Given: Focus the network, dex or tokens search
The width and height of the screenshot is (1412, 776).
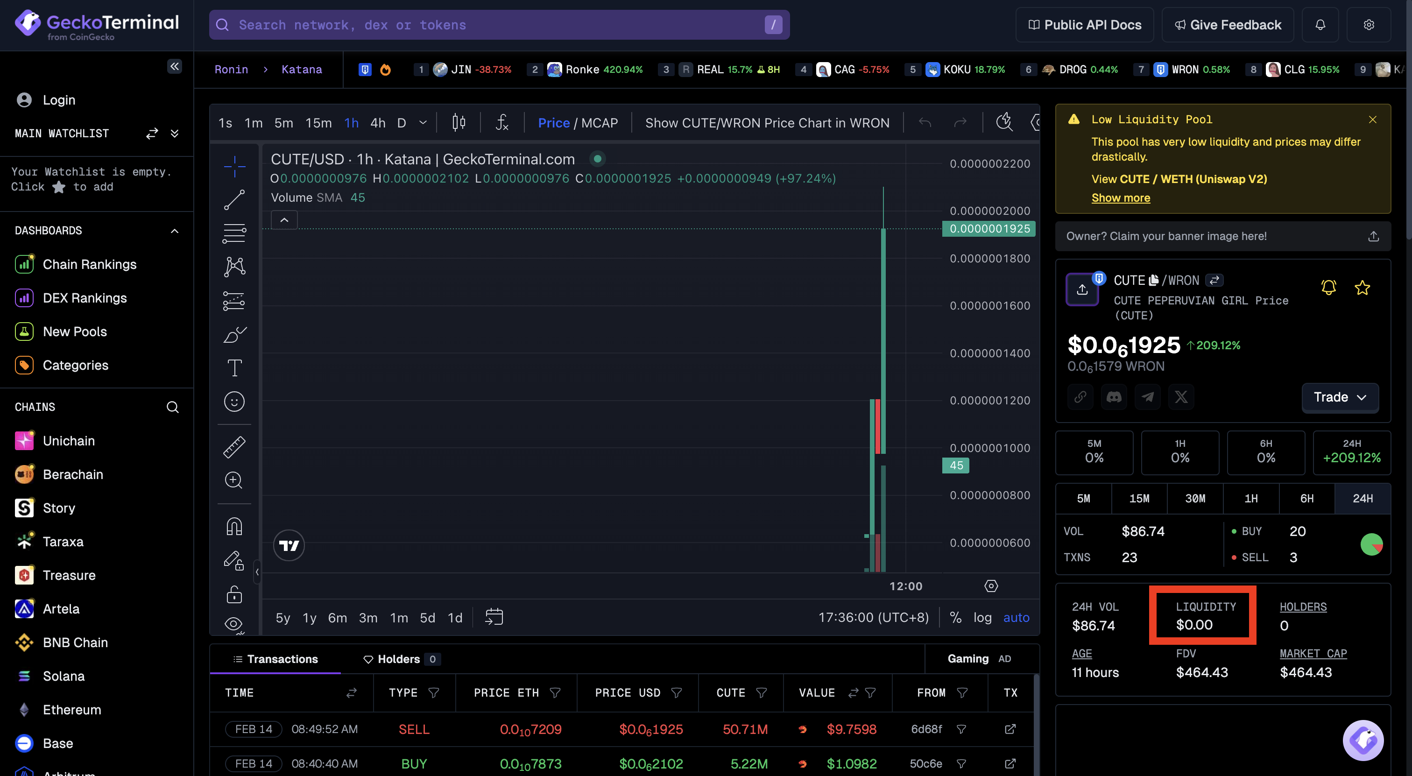Looking at the screenshot, I should click(499, 25).
